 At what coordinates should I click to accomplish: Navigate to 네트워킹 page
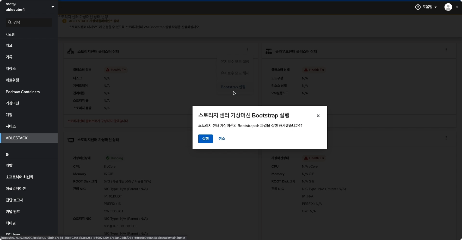point(29,80)
